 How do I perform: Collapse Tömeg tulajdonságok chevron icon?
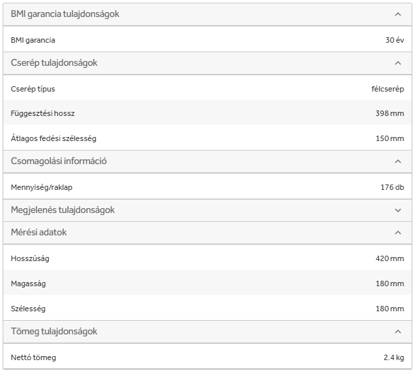[x=398, y=332]
